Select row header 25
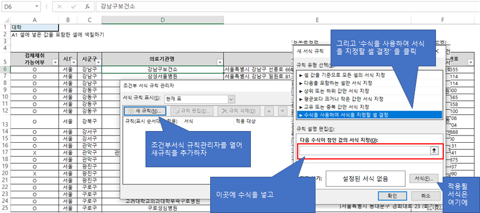 5,208
